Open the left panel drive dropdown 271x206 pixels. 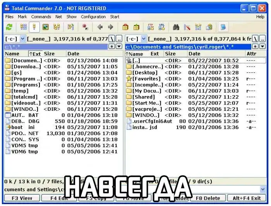22,39
